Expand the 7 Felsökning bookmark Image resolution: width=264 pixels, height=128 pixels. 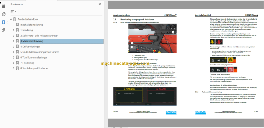[x=14, y=63]
